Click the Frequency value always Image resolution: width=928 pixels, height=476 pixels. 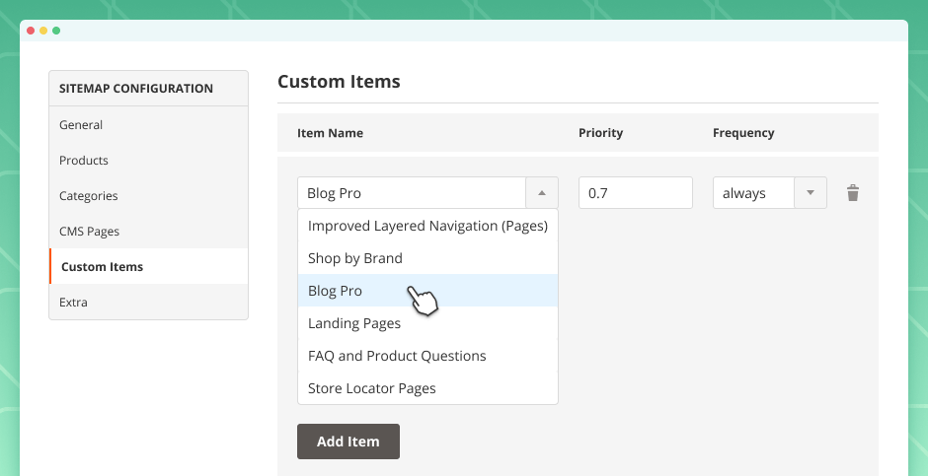[753, 192]
